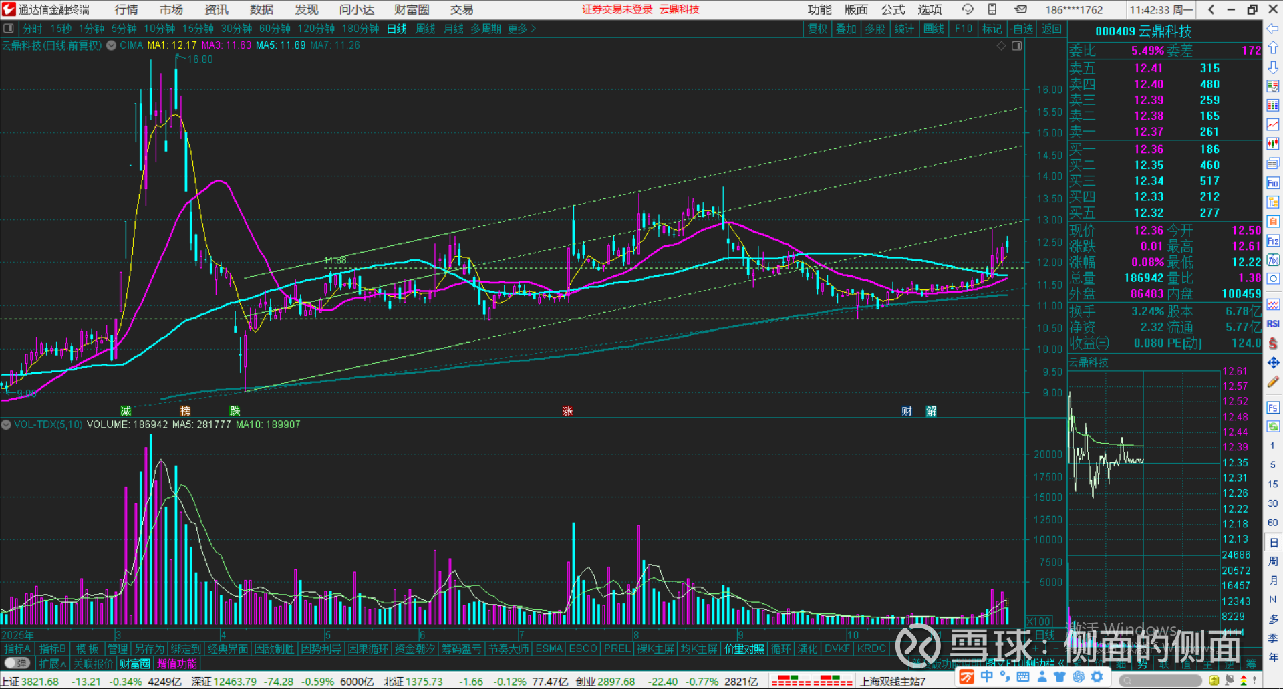
Task: Toggle 画线 drawing mode
Action: pos(934,29)
